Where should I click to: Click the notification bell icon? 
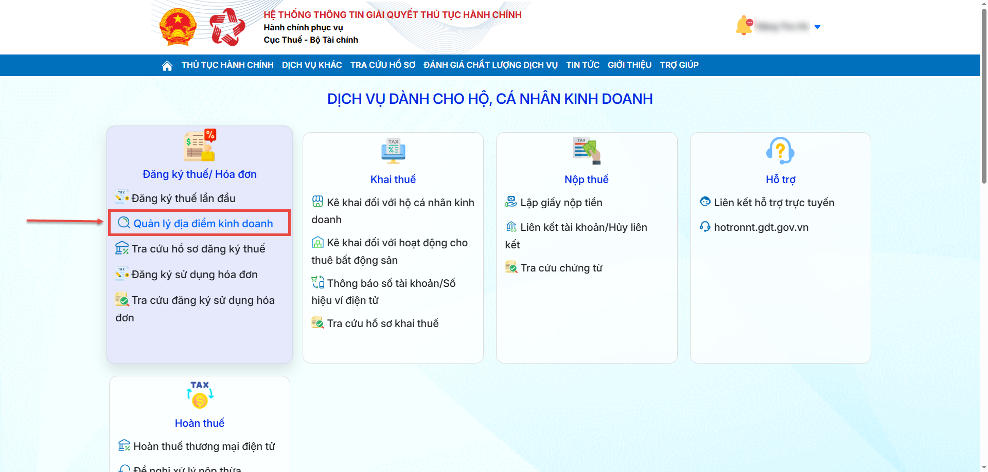tap(744, 26)
